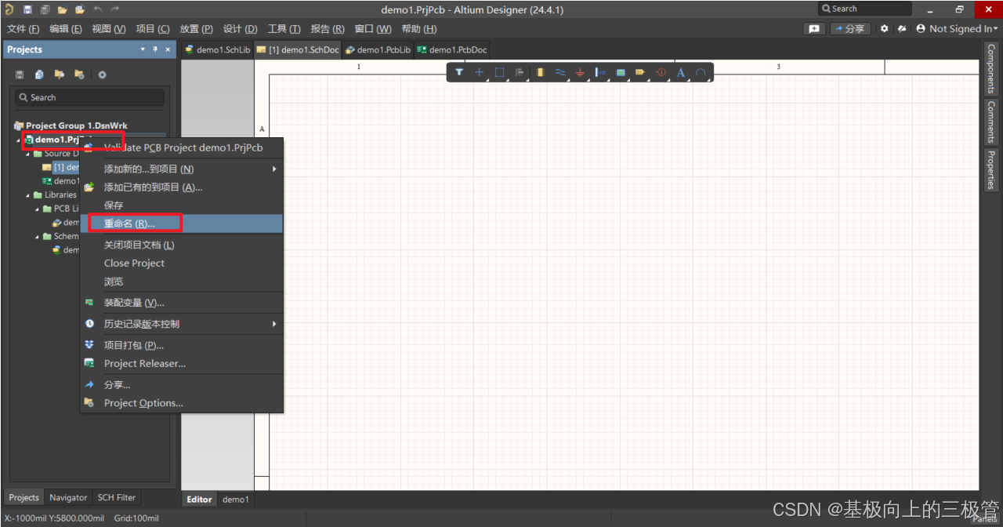Open the Projects panel dropdown arrow
The image size is (1003, 527).
pos(143,49)
